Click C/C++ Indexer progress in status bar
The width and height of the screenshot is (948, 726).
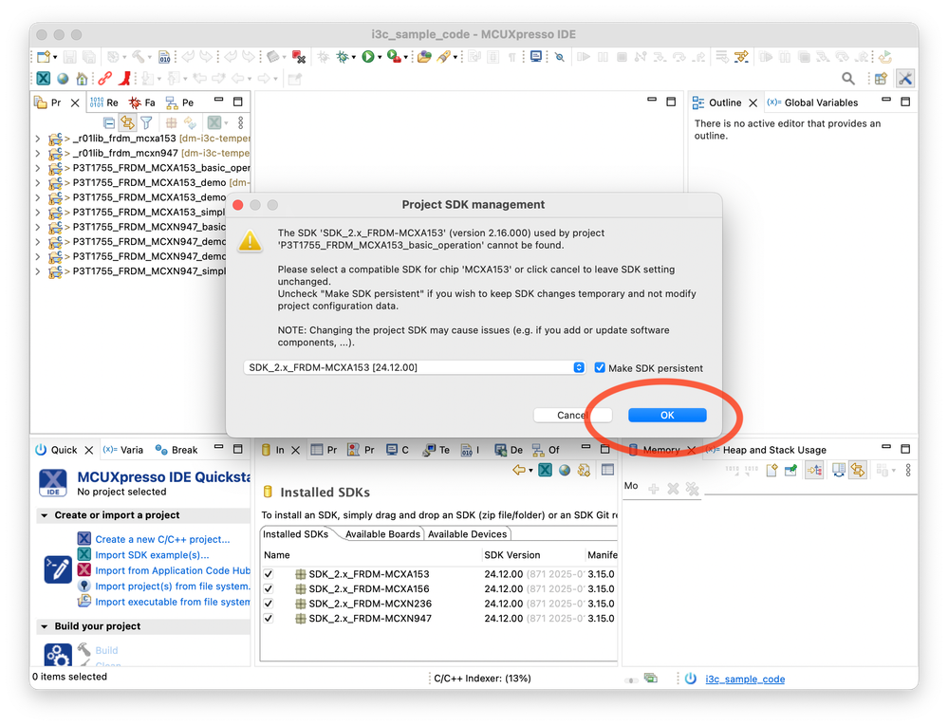coord(482,679)
